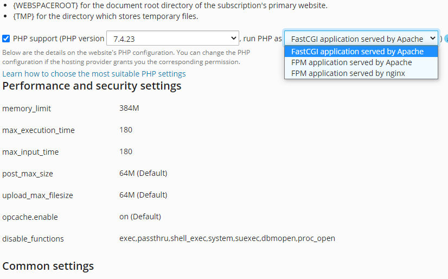
Task: Toggle the PHP support checkbox
Action: pos(6,39)
